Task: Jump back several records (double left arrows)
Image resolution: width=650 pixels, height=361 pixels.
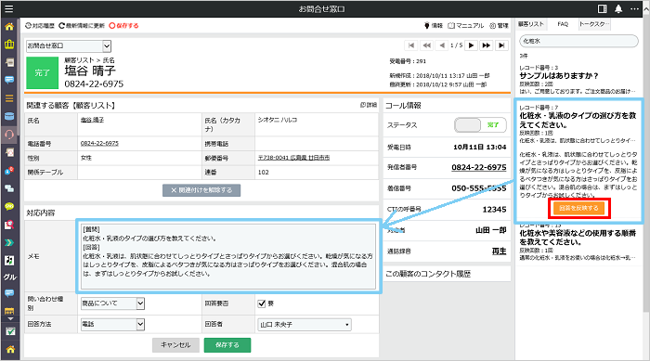Action: [x=426, y=45]
